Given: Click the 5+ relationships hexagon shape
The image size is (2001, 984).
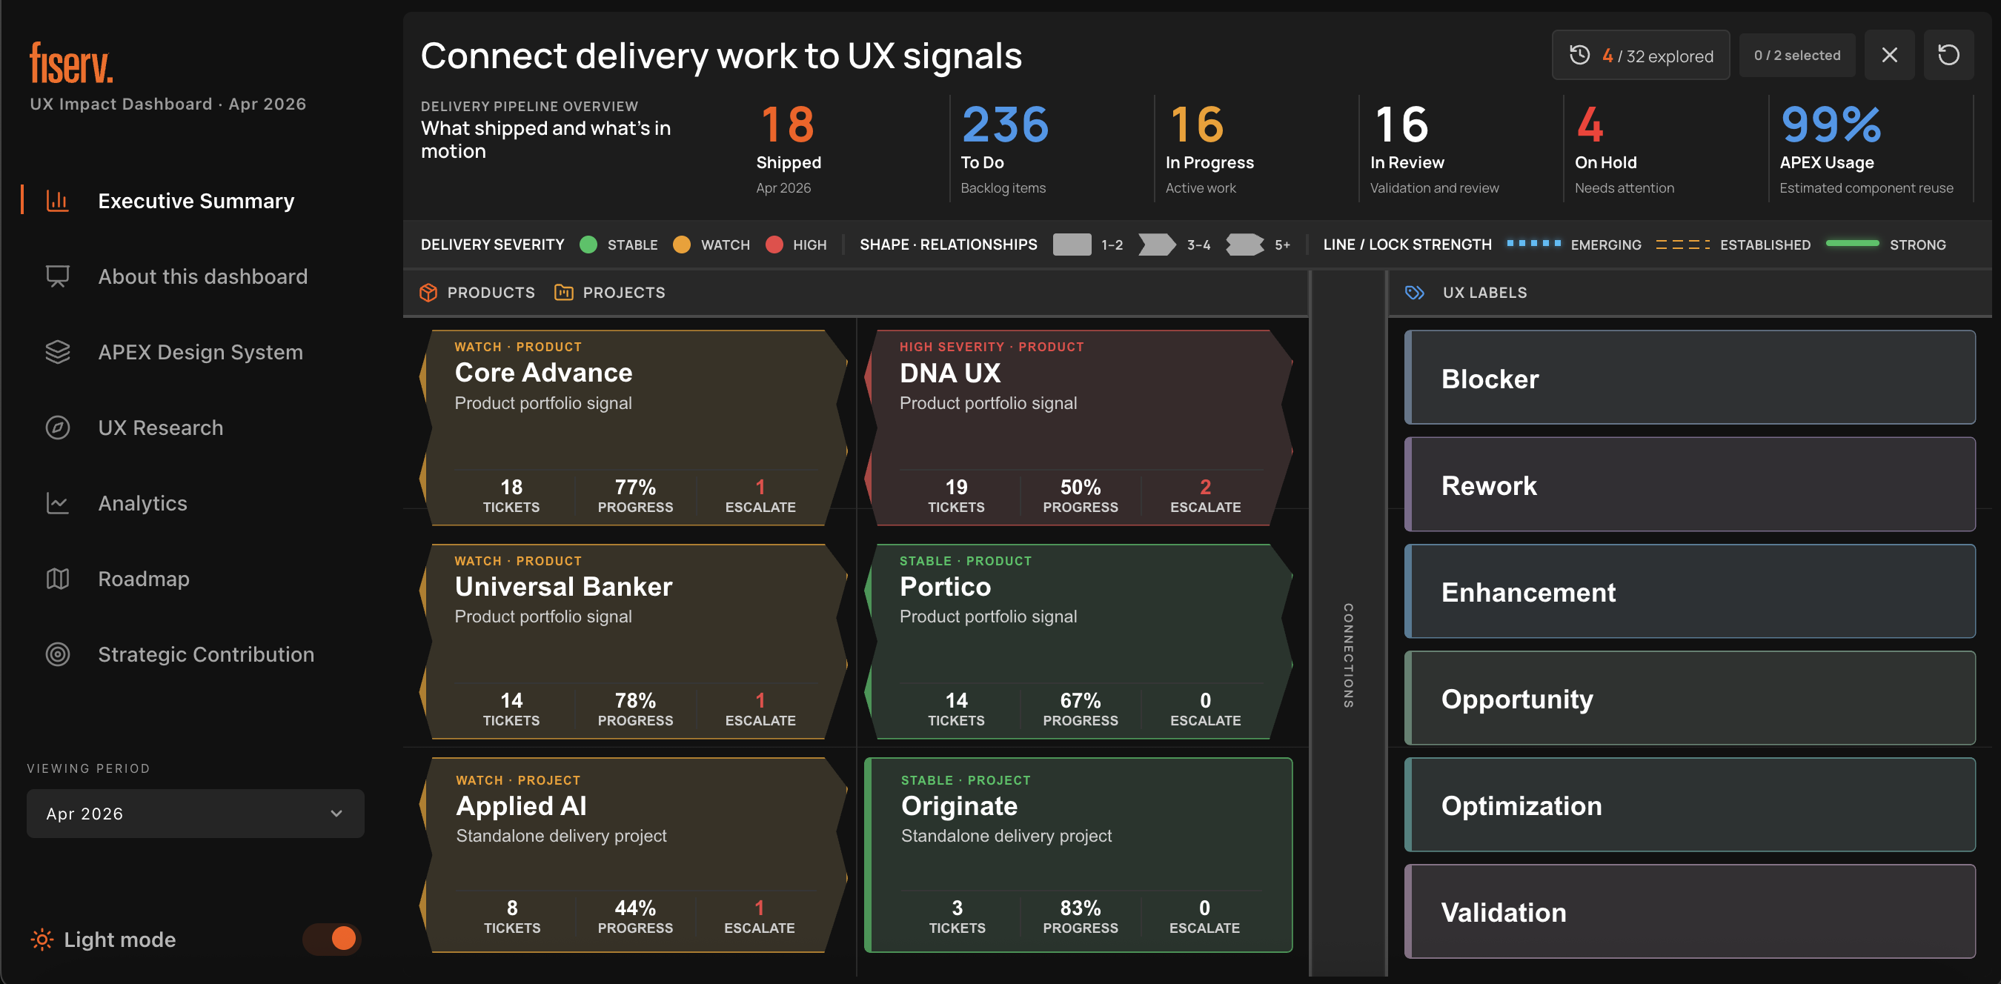Looking at the screenshot, I should pyautogui.click(x=1245, y=245).
